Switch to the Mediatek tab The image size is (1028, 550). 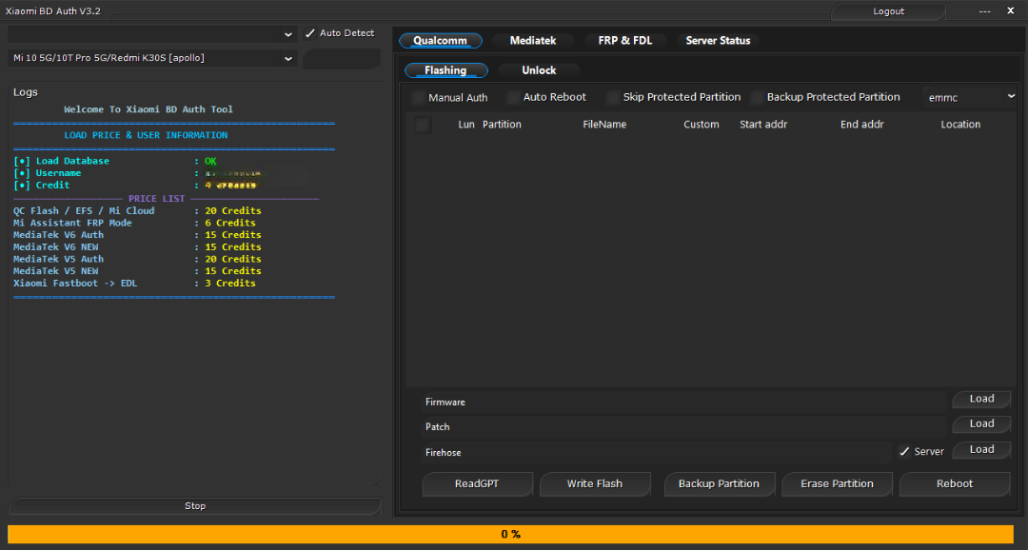(533, 41)
